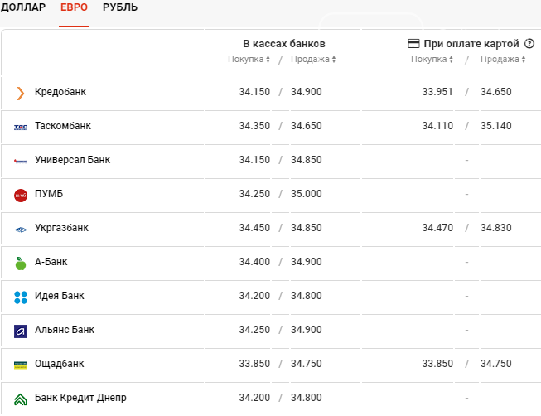
Task: Click the ПУМБ red circle logo
Action: point(21,195)
